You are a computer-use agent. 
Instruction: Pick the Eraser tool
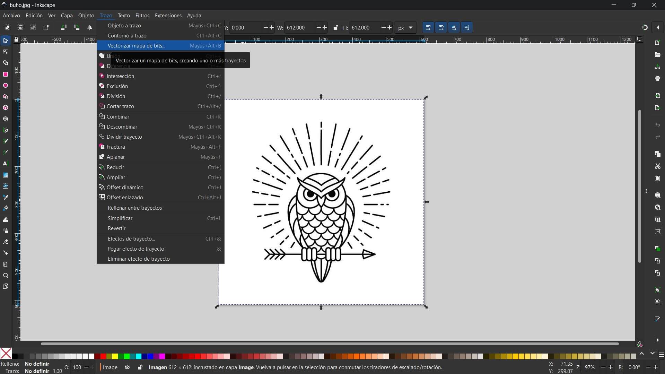pos(6,242)
